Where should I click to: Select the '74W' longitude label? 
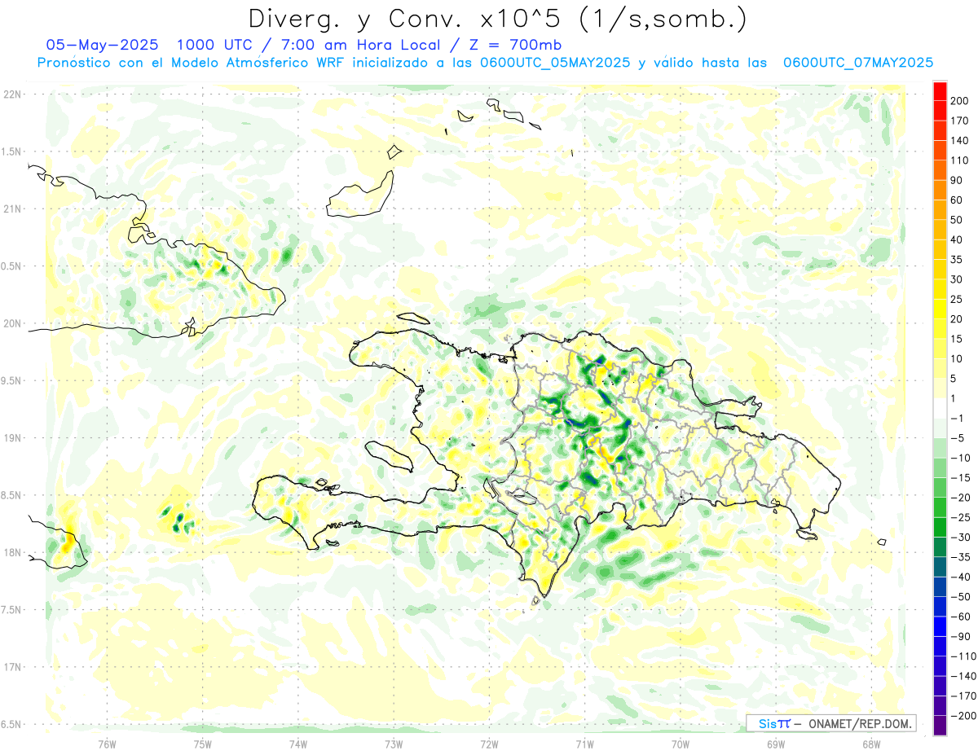tap(297, 743)
